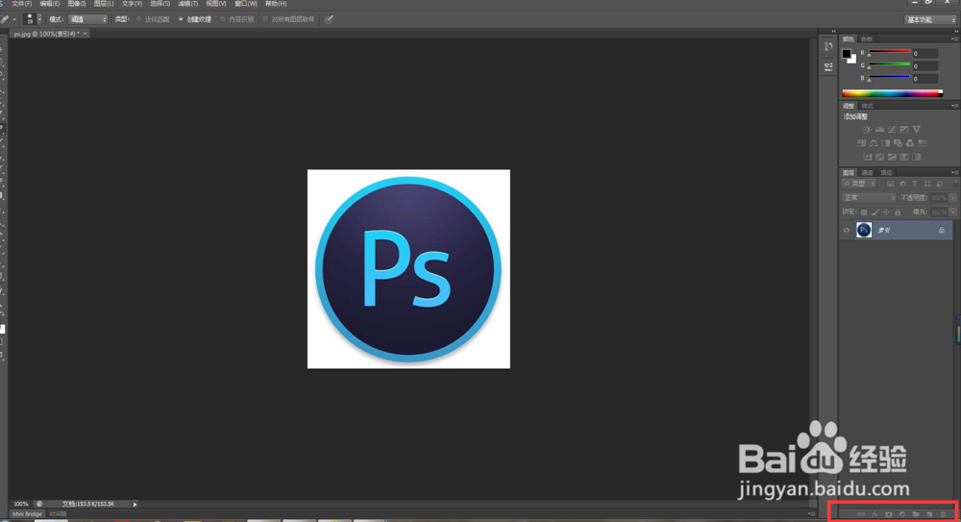Add a Selective Color adjustment
Screen dimensions: 961x522
point(904,157)
